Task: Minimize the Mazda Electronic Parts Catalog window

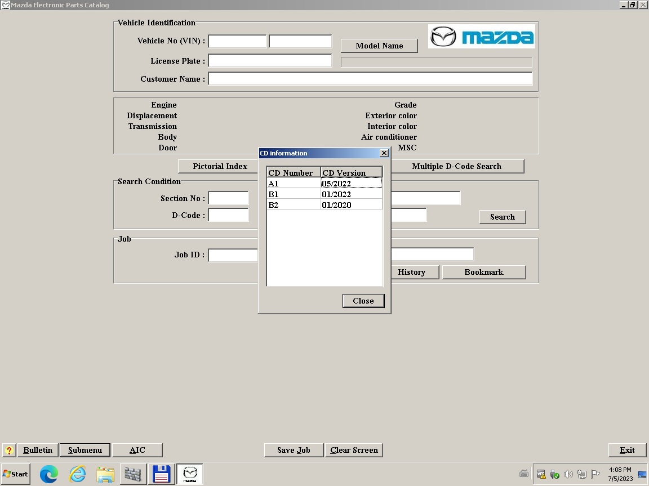Action: [x=624, y=5]
